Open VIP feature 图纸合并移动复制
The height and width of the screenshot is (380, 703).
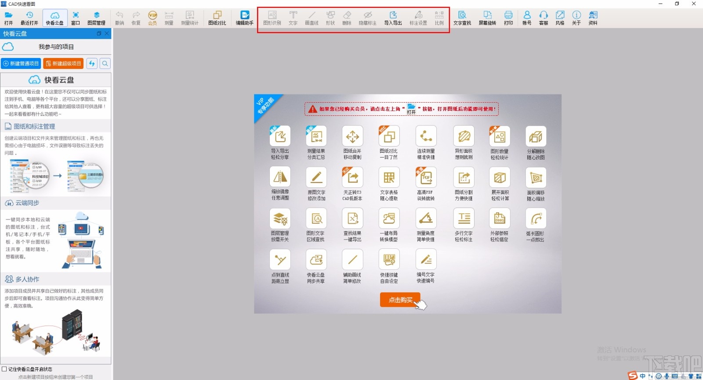352,143
